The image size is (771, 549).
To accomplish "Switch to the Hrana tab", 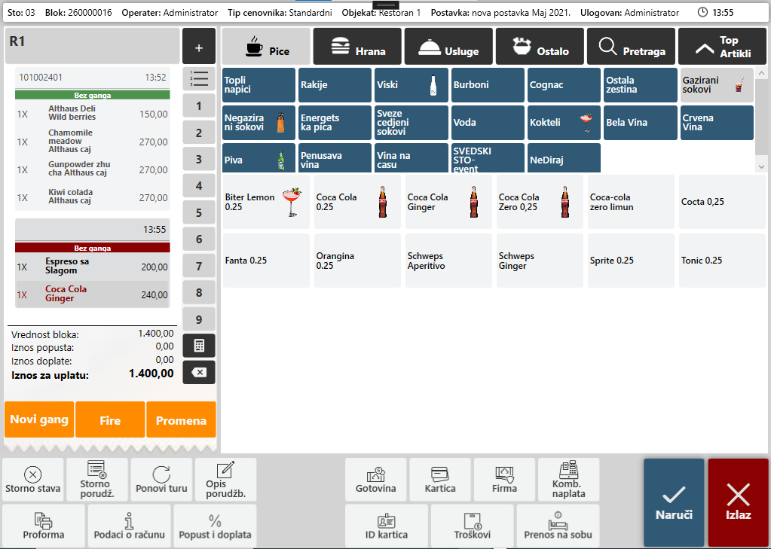I will [357, 47].
